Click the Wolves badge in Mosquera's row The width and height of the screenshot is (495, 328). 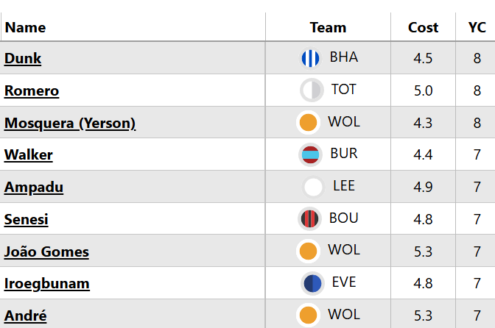(308, 123)
